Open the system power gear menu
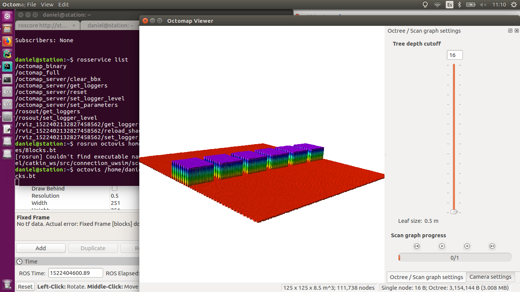 click(x=514, y=5)
